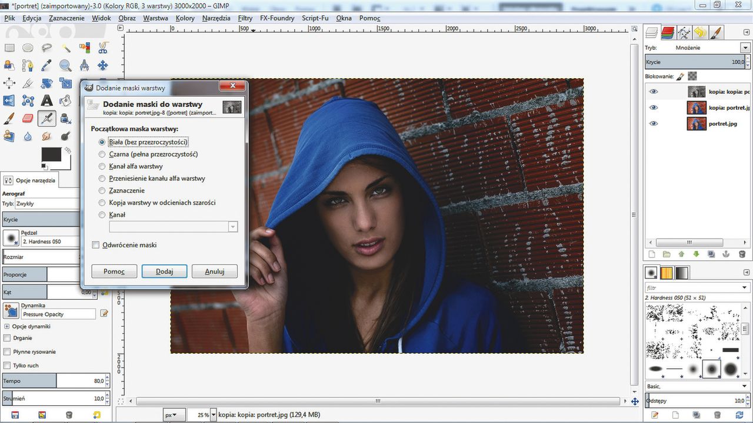Click the anchor layer icon
Viewport: 753px width, 423px height.
point(727,254)
